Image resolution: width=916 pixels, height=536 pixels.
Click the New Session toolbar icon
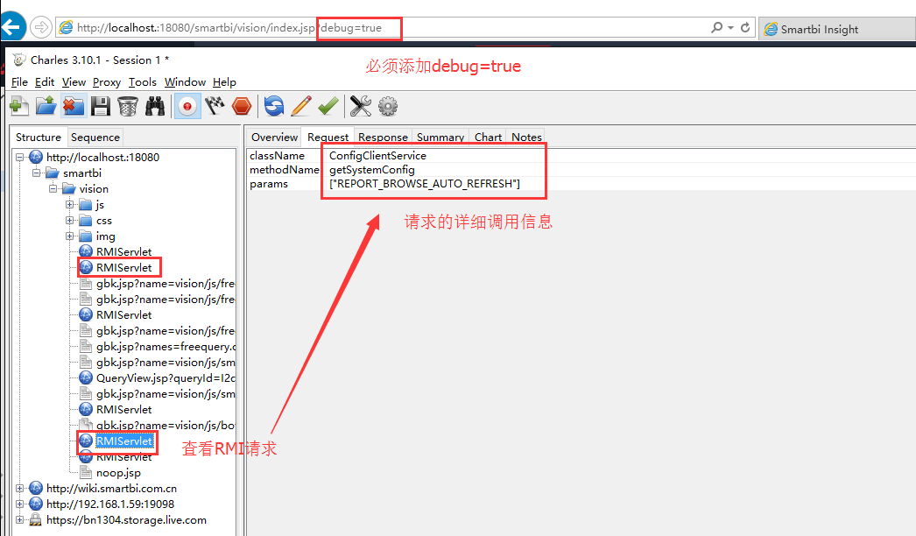(19, 106)
